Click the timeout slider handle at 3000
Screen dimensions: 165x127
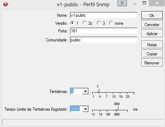[116, 108]
